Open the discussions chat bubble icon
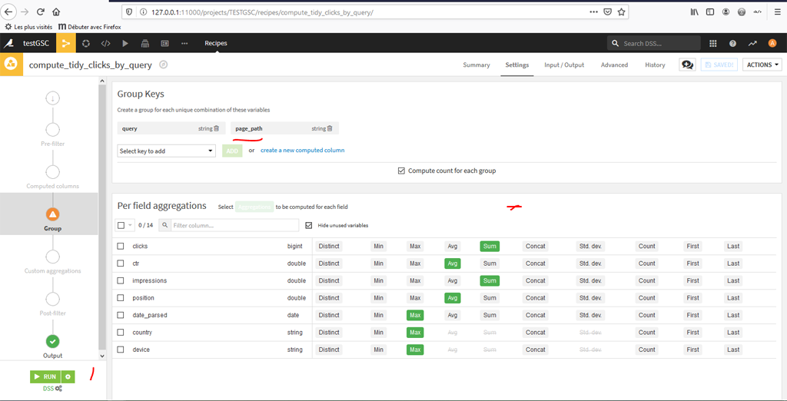Viewport: 787px width, 401px height. pos(688,65)
